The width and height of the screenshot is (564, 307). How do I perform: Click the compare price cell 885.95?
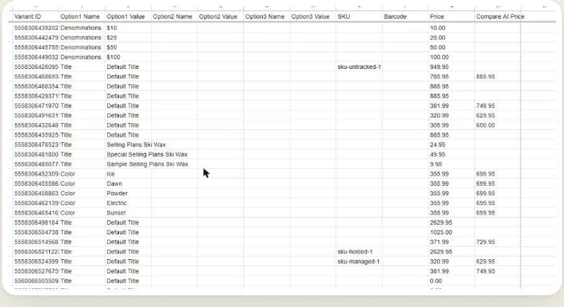[498, 76]
